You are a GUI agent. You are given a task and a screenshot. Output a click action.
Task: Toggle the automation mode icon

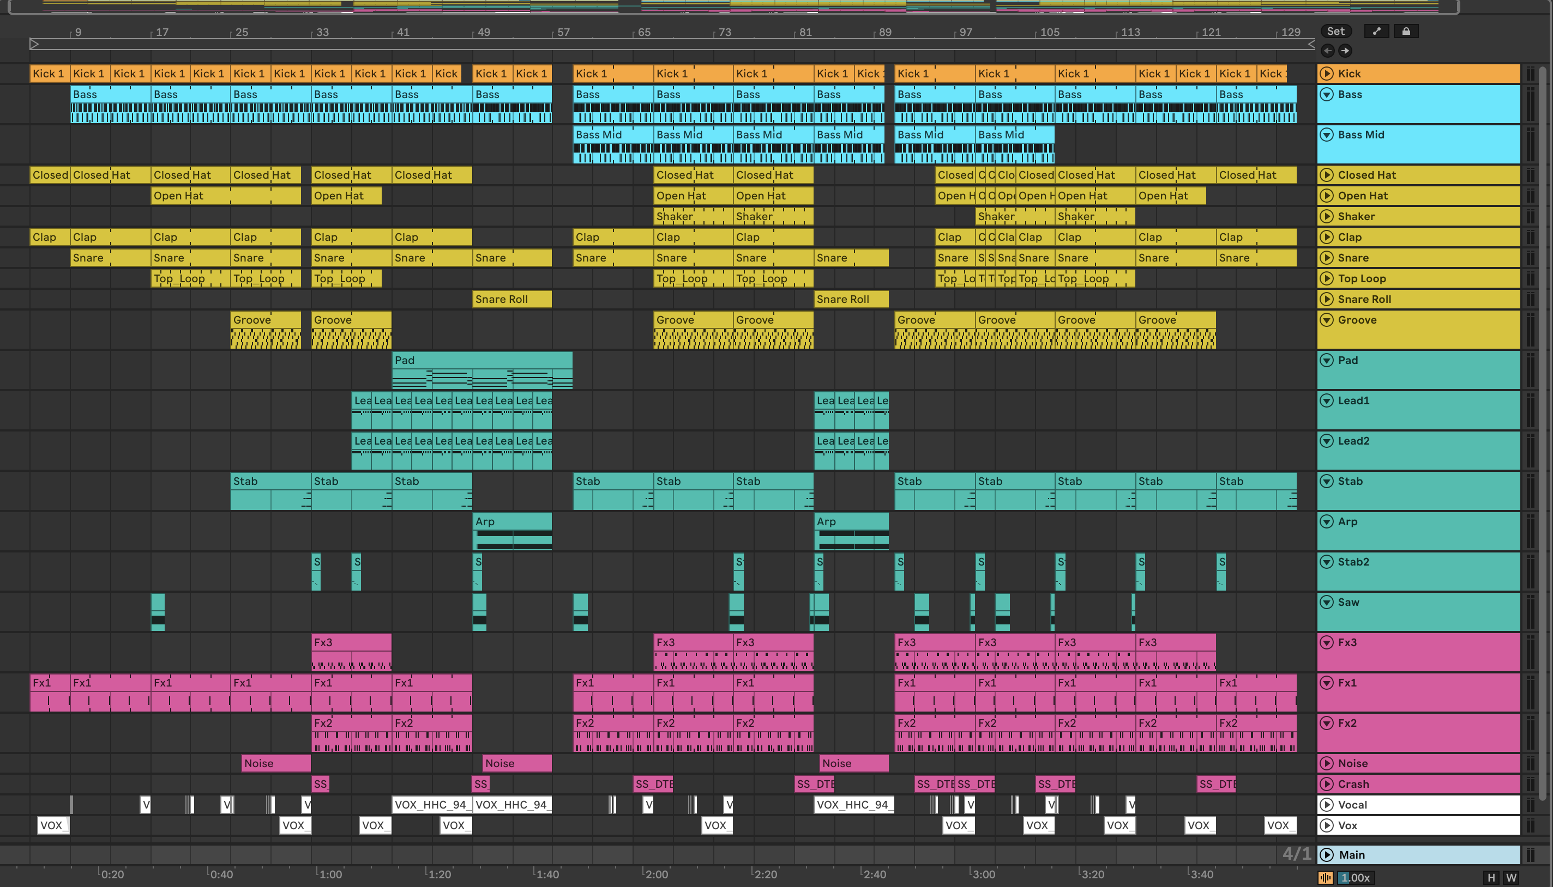[x=1376, y=31]
